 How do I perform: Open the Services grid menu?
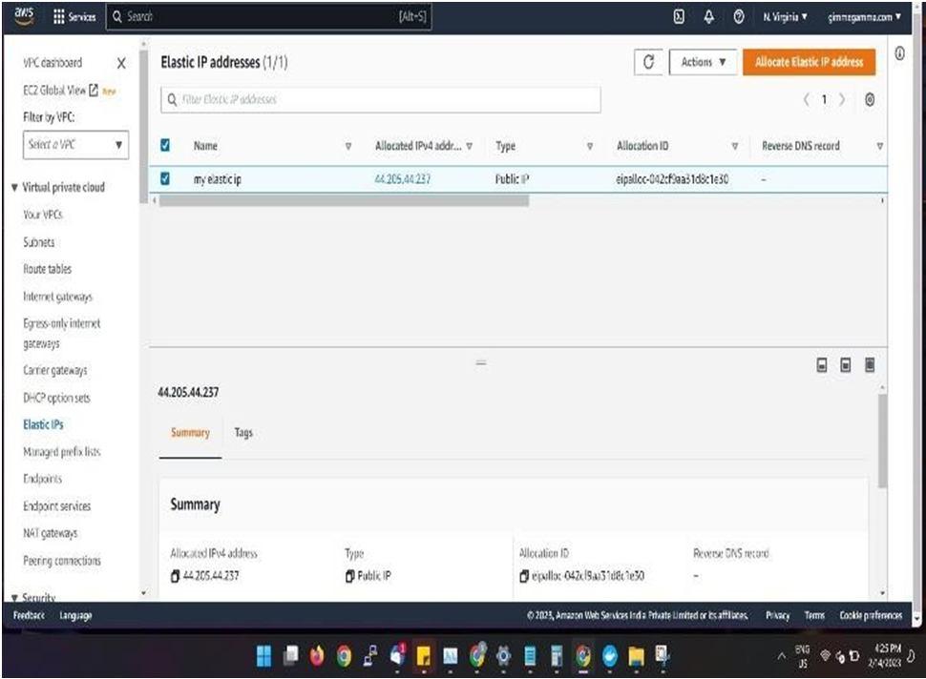(74, 16)
